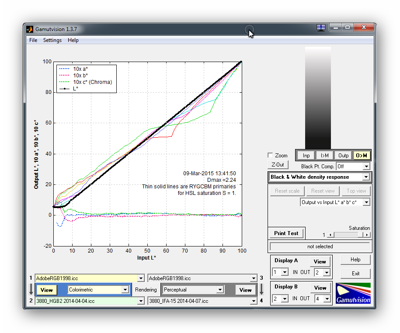The width and height of the screenshot is (400, 333).
Task: Select the Outp display mode button
Action: [x=343, y=156]
